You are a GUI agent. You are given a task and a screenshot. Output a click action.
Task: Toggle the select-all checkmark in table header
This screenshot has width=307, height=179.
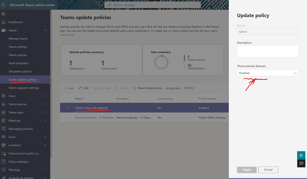point(67,98)
